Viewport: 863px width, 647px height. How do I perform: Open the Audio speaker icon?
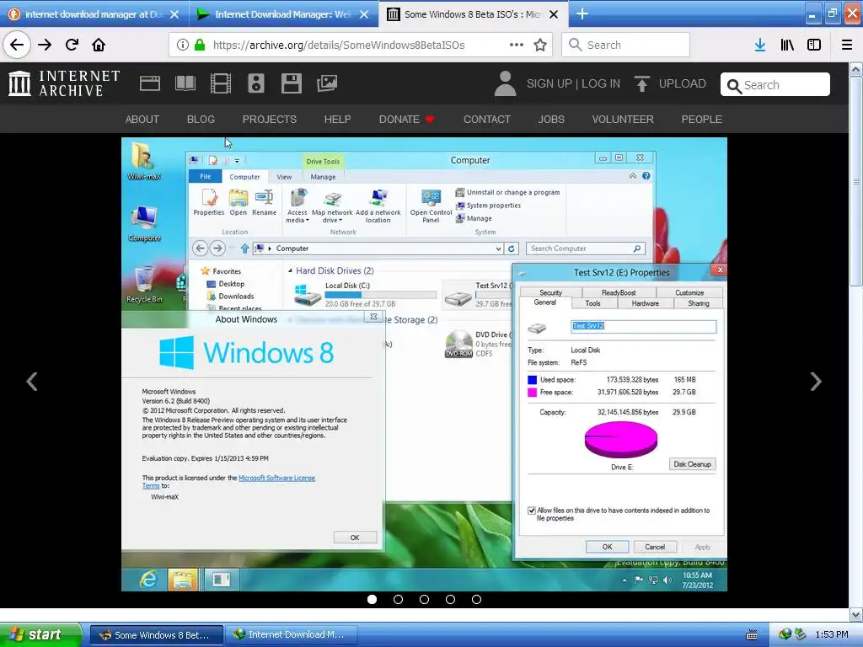point(256,83)
